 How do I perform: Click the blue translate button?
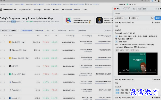coord(158,18)
